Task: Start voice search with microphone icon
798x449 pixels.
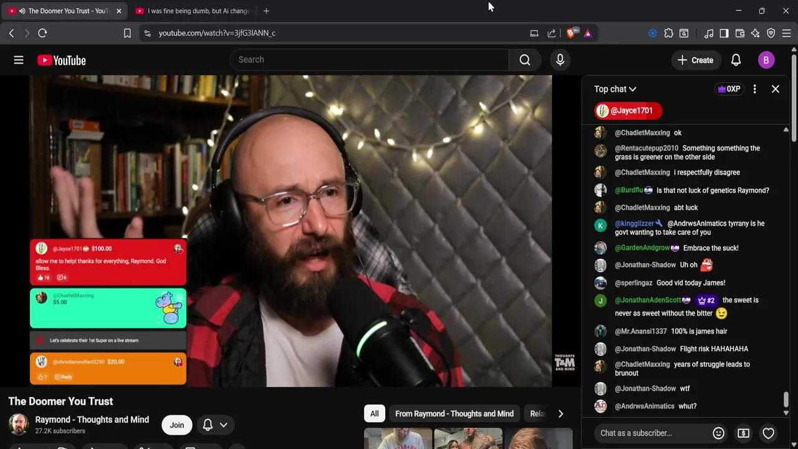Action: [560, 60]
